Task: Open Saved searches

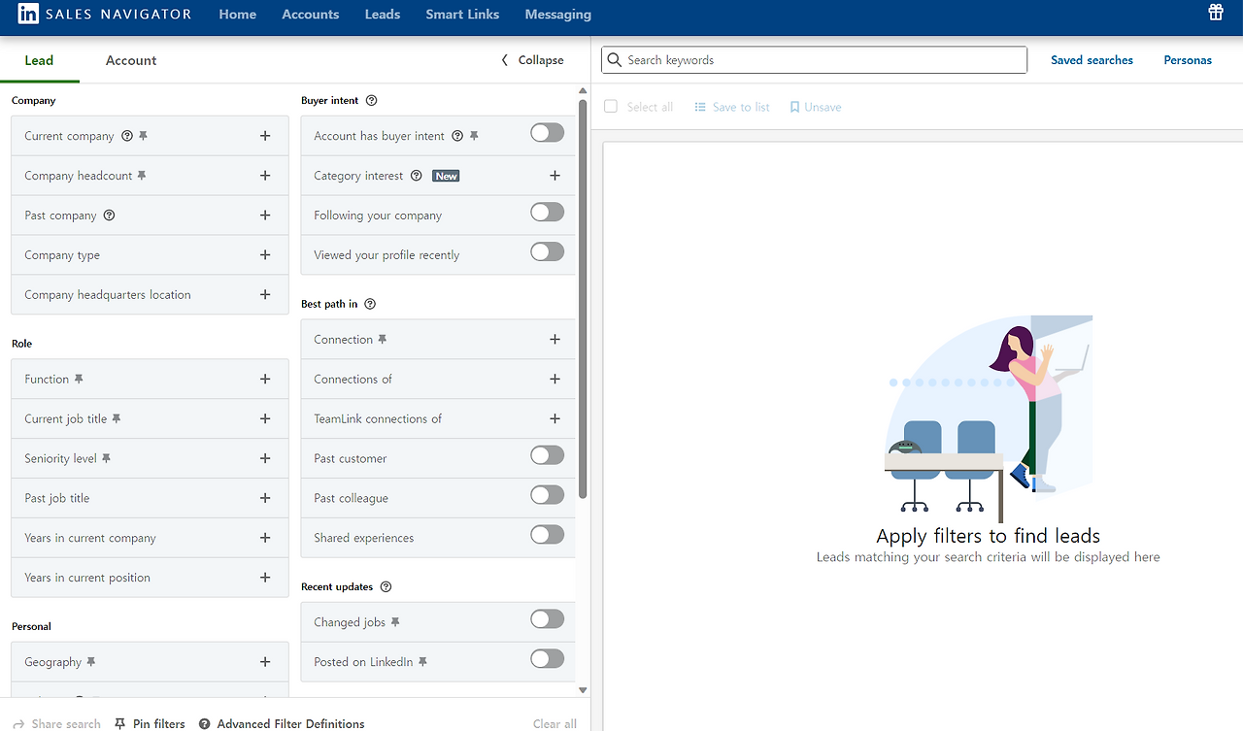Action: tap(1092, 60)
